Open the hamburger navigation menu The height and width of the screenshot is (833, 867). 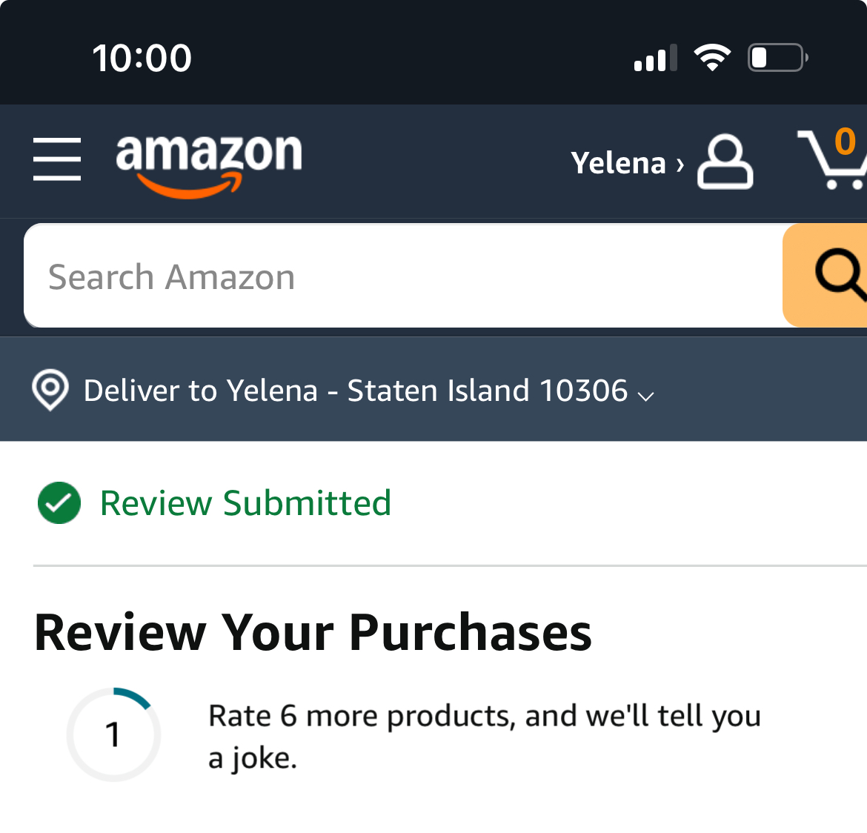coord(57,159)
